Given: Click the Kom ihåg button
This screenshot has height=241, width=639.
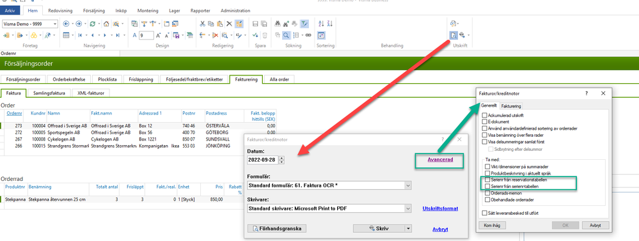Looking at the screenshot, I should 492,225.
